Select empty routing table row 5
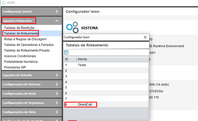Screen dimensions: 198x121 pos(106,88)
